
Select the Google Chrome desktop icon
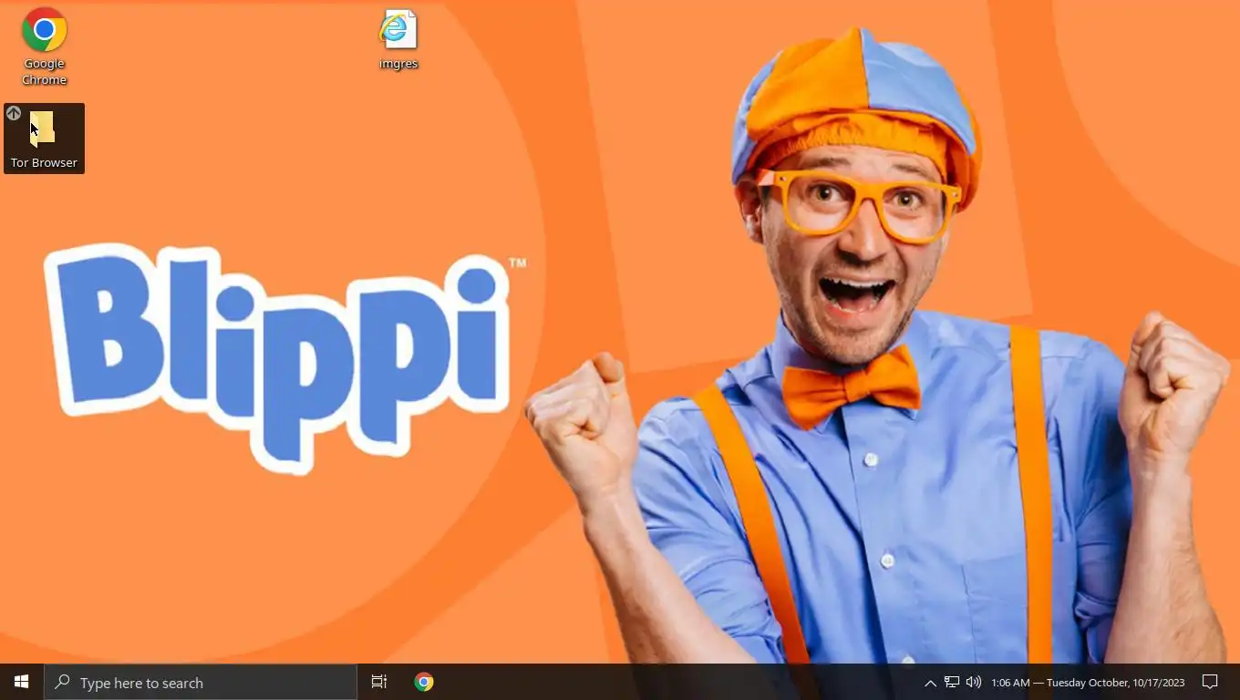pos(44,46)
